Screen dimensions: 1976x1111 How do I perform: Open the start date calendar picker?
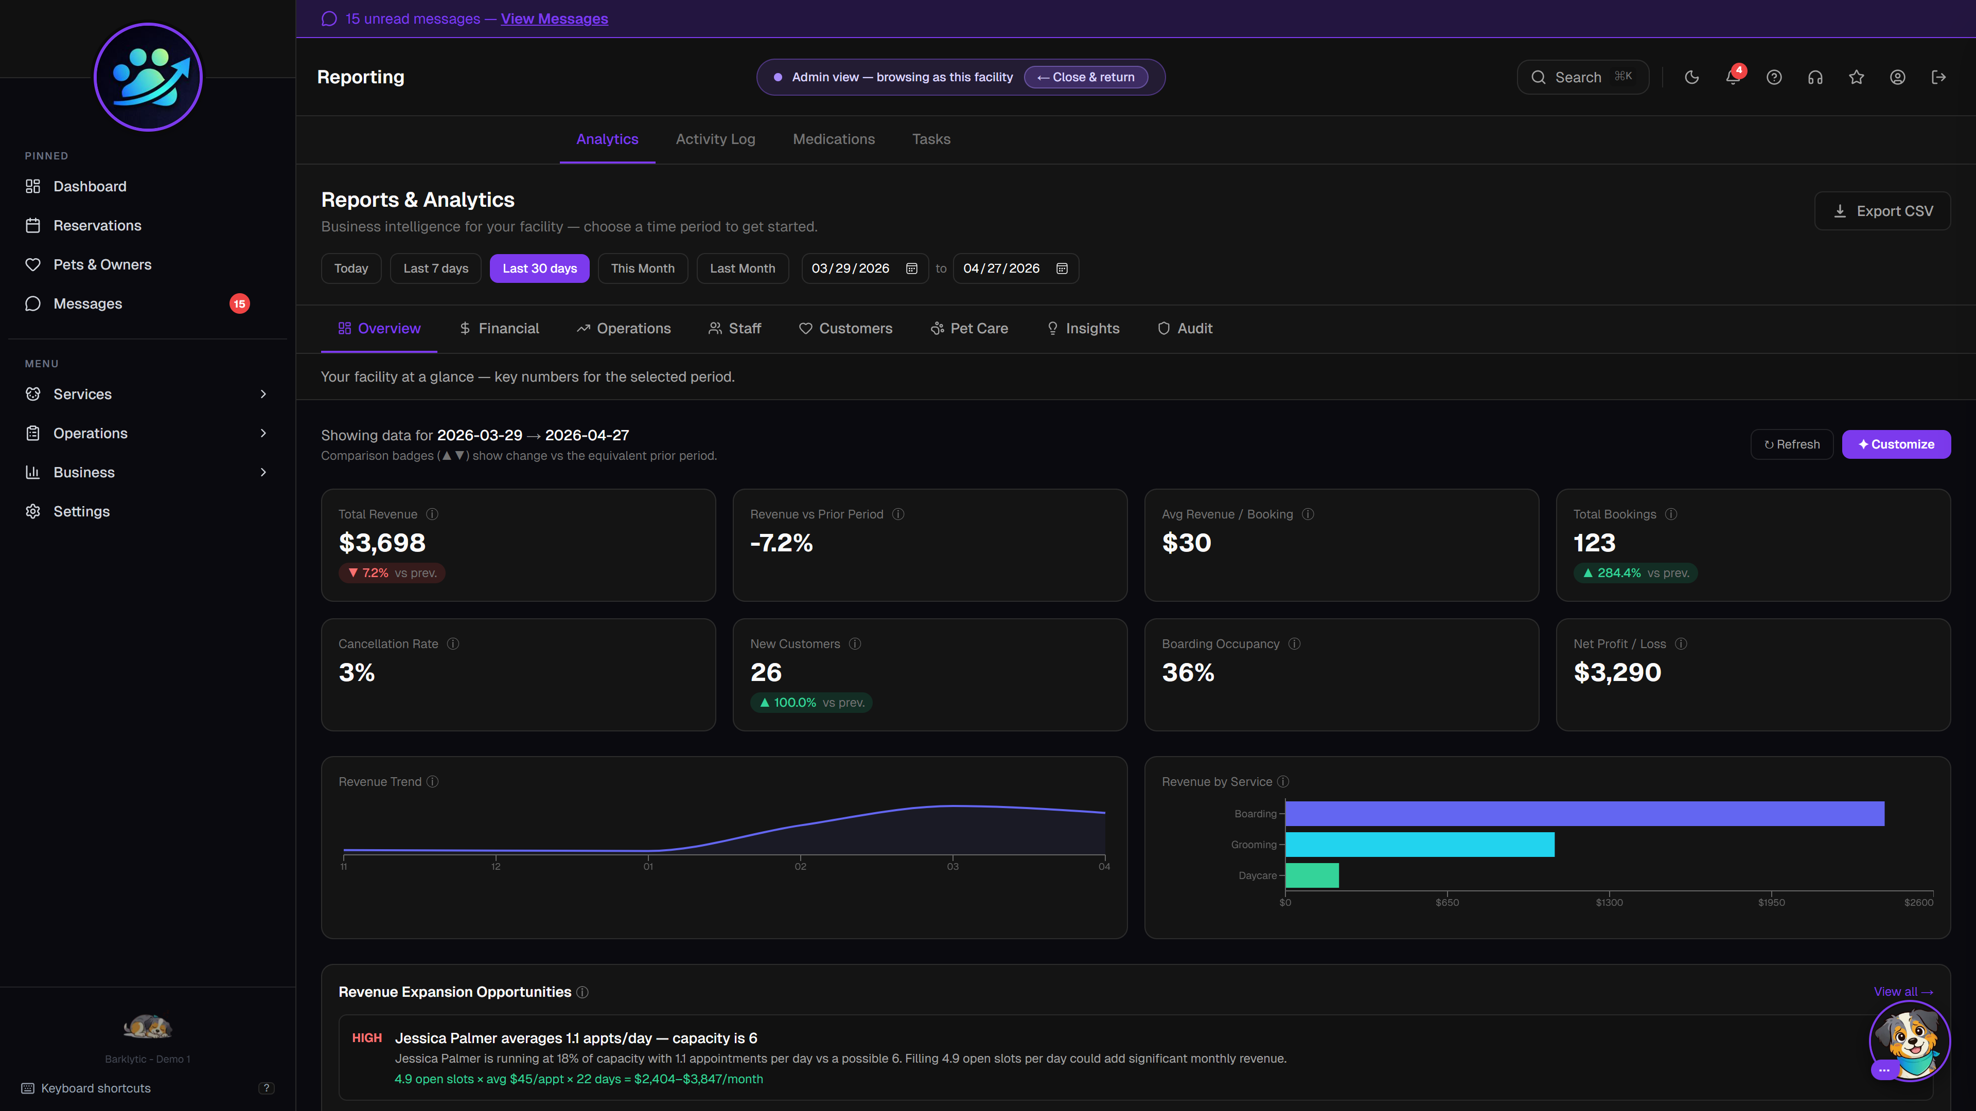pyautogui.click(x=911, y=268)
